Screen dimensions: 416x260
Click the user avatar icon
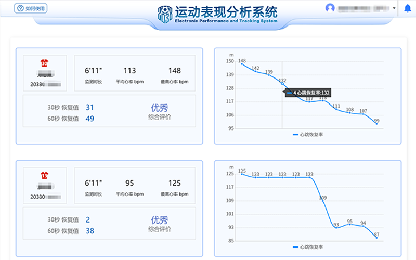coord(330,8)
